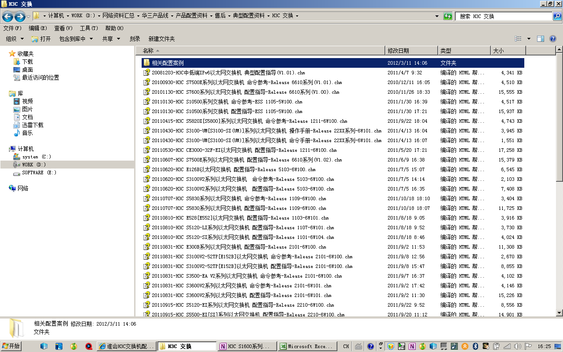Image resolution: width=563 pixels, height=352 pixels.
Task: Open the 编辑(E) menu
Action: coord(38,28)
